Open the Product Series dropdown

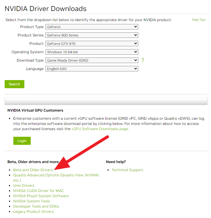click(x=92, y=35)
